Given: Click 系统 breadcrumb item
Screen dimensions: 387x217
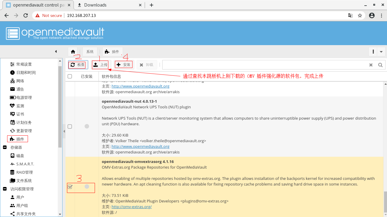Looking at the screenshot, I should 90,52.
